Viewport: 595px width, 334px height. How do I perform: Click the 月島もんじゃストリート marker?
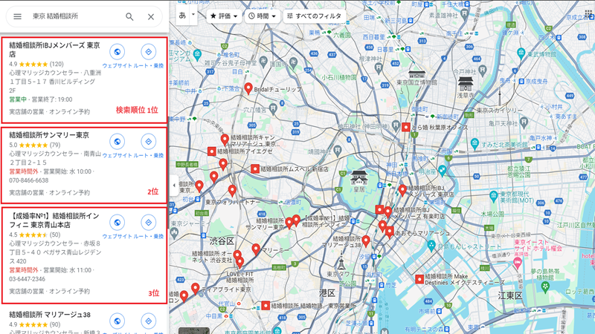(x=431, y=246)
